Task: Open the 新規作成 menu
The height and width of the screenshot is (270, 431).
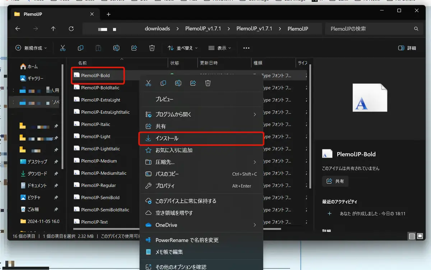Action: [x=31, y=47]
